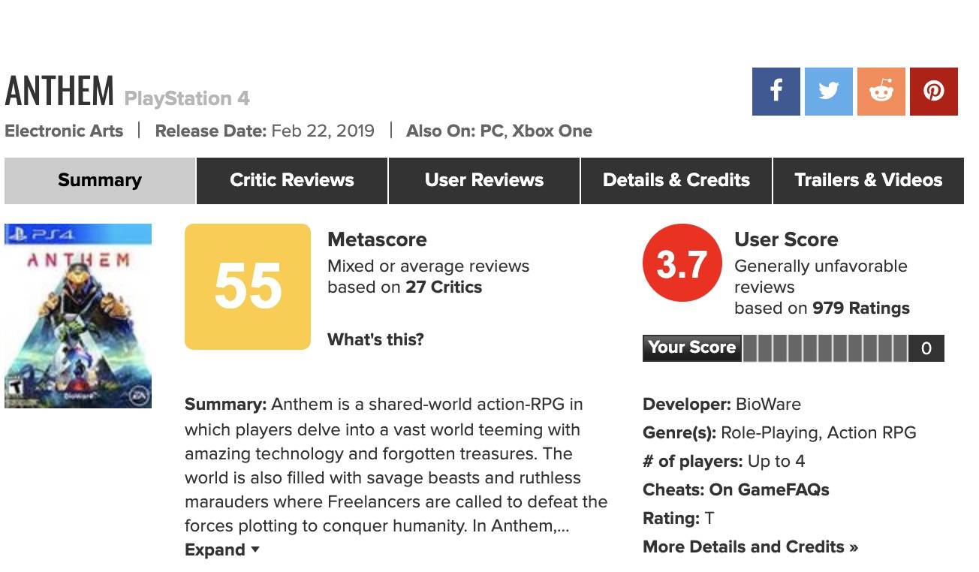Click the red 3.7 User Score circle
Image resolution: width=979 pixels, height=572 pixels.
pos(682,263)
